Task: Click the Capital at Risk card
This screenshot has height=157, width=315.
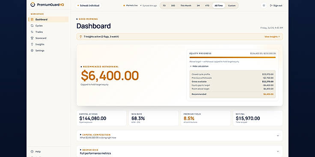Action: tap(101, 118)
